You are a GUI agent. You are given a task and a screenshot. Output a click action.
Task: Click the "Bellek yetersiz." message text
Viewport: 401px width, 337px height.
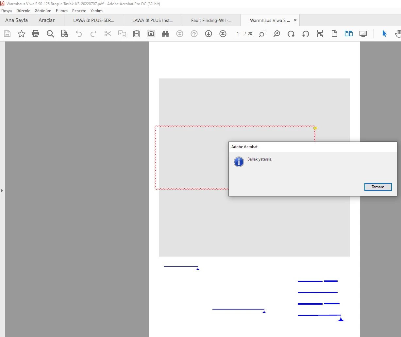260,159
